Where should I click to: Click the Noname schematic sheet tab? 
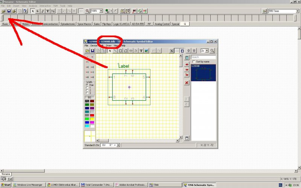[6, 174]
